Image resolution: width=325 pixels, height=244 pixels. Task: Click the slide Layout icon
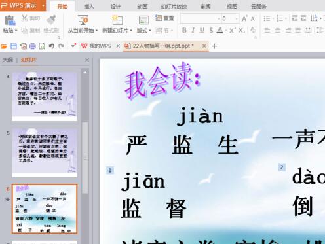[143, 20]
